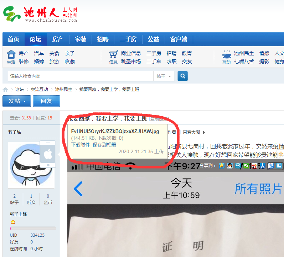Click the 商业信息 link

click(131, 53)
